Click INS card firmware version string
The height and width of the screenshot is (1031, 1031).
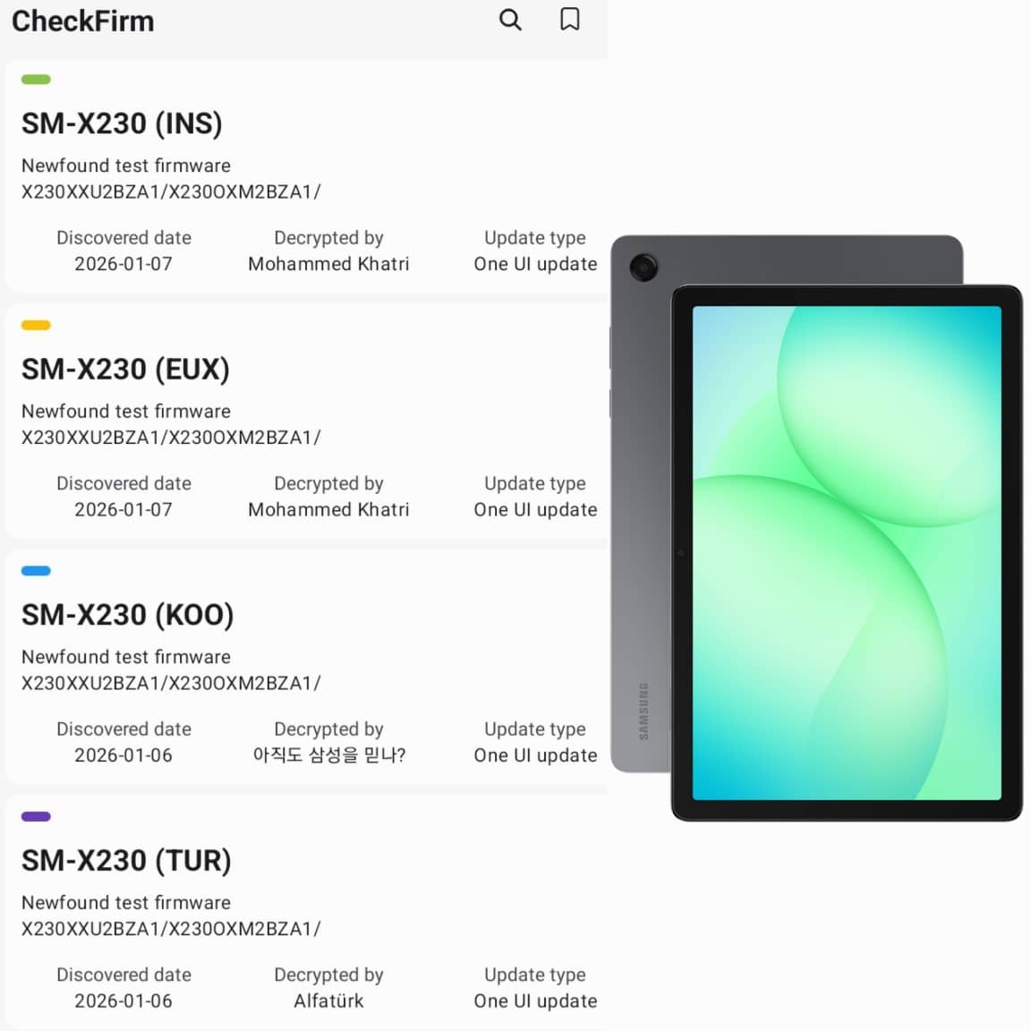171,192
